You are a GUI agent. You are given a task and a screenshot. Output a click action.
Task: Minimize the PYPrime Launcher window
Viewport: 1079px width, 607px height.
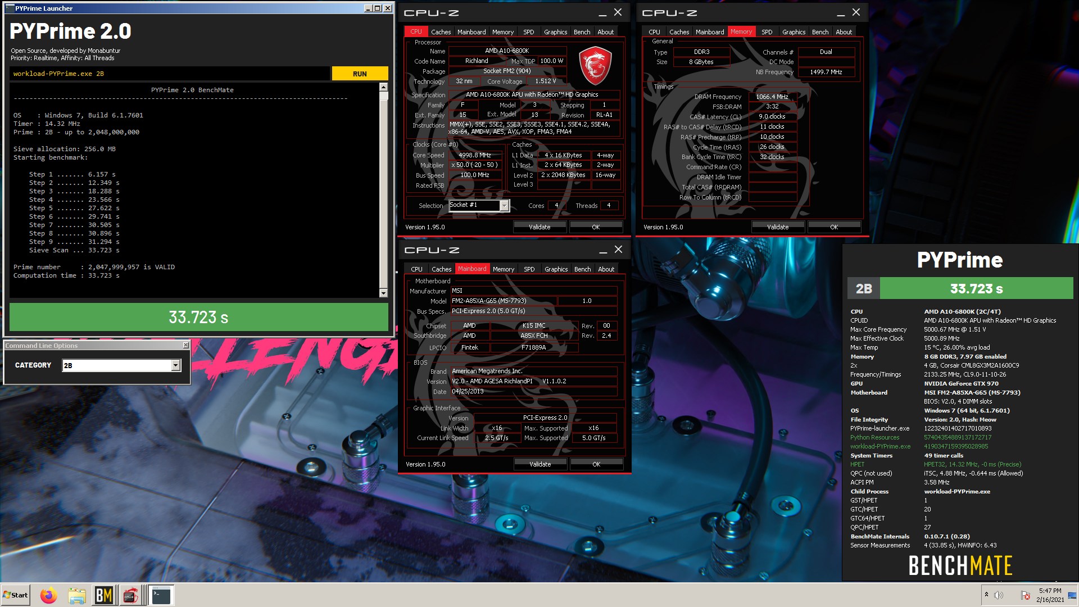368,8
